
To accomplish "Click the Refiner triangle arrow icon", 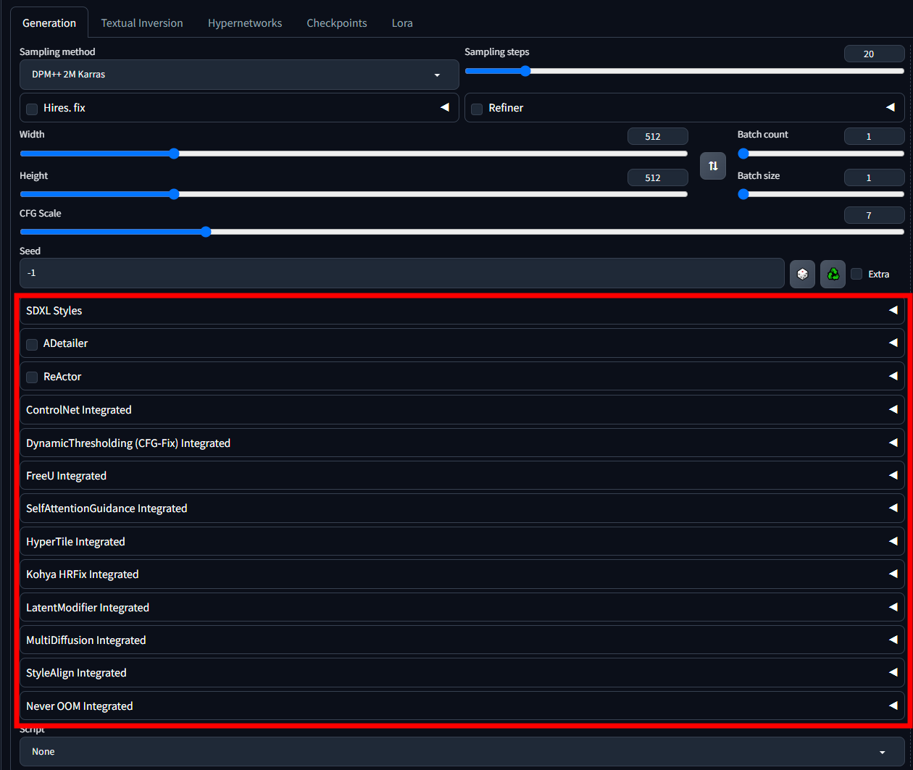I will click(x=890, y=107).
